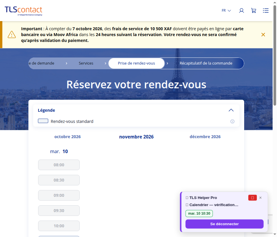Select the 08:00 time slot
The image size is (277, 237).
pyautogui.click(x=59, y=165)
